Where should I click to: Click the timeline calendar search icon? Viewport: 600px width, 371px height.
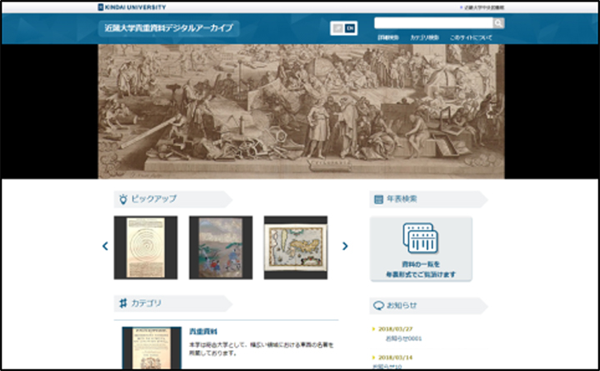point(421,238)
